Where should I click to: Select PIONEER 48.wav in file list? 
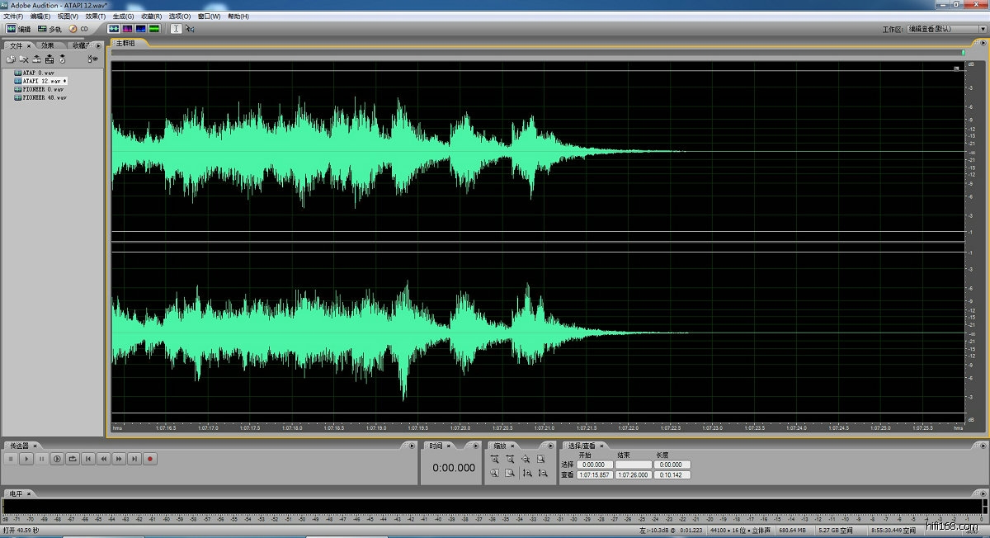(45, 97)
